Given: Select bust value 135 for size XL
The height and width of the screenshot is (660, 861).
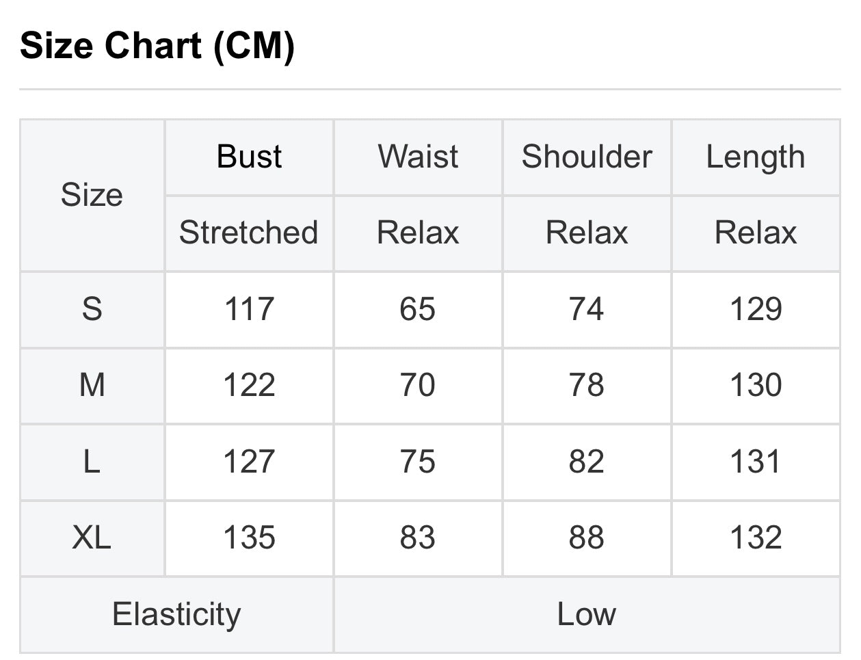Looking at the screenshot, I should point(249,538).
